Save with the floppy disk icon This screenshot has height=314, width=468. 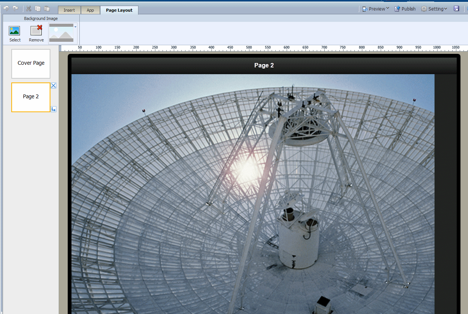pos(456,9)
